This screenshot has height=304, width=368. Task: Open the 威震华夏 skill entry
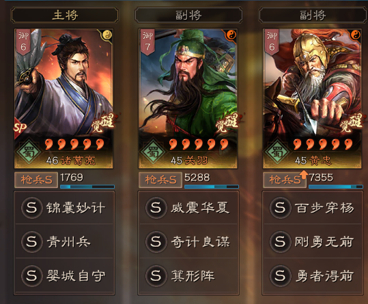pyautogui.click(x=188, y=208)
